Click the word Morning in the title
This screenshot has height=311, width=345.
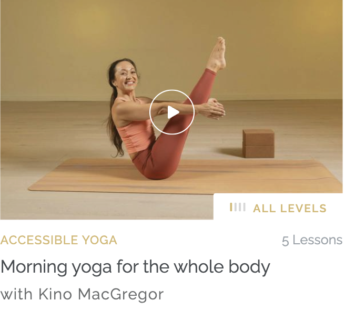[x=34, y=266]
